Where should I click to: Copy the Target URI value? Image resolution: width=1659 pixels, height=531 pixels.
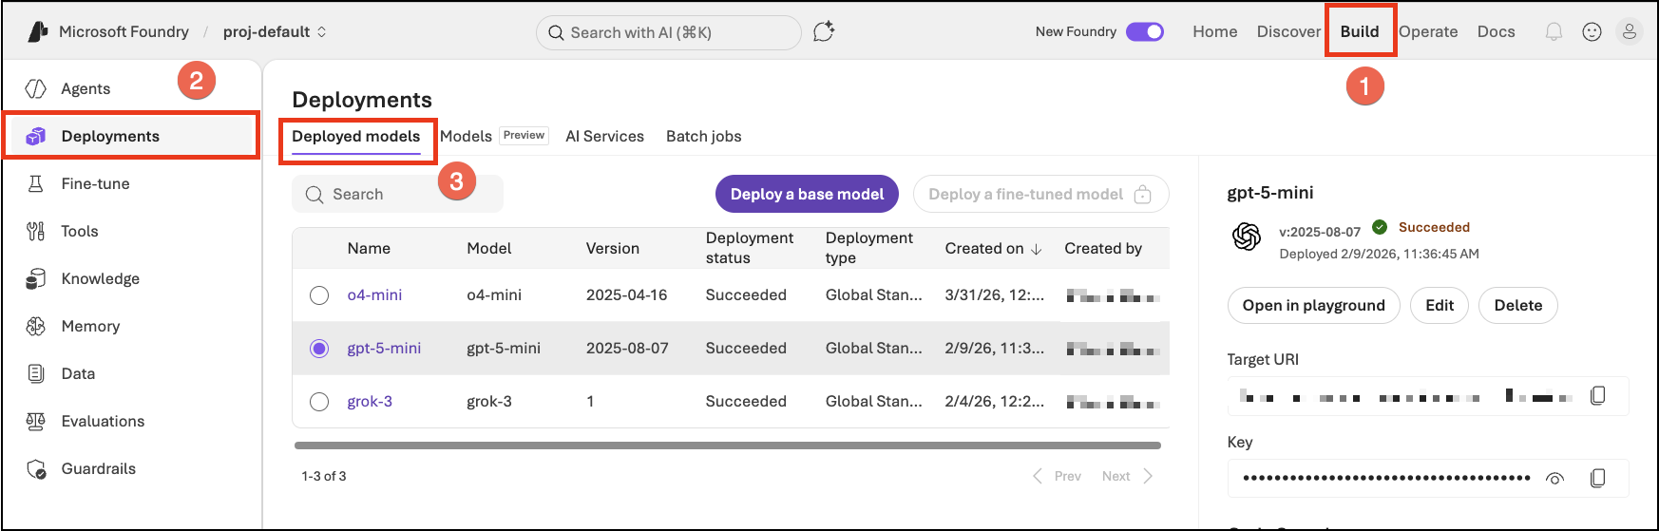click(1598, 395)
